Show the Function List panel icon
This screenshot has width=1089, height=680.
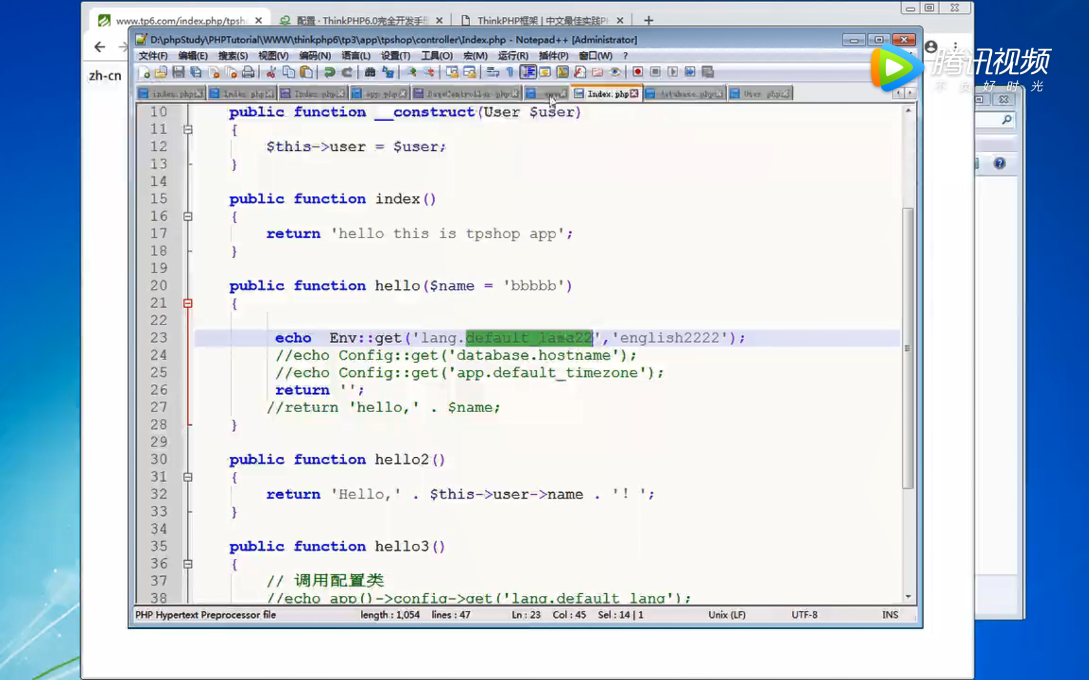pos(580,72)
